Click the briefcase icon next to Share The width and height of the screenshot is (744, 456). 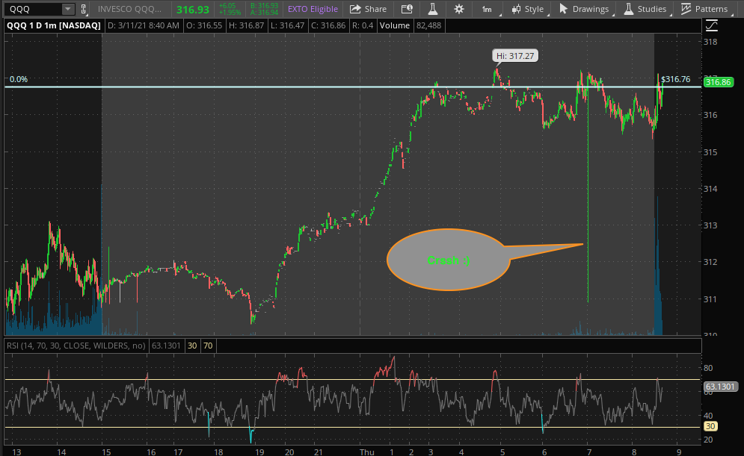tap(407, 9)
